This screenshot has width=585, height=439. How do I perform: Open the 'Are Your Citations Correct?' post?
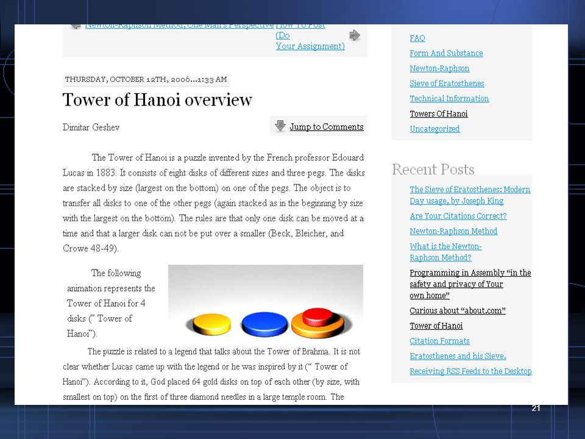click(x=458, y=216)
